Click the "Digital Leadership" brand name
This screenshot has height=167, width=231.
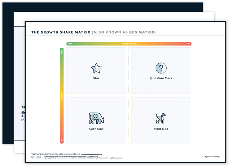coord(212,157)
